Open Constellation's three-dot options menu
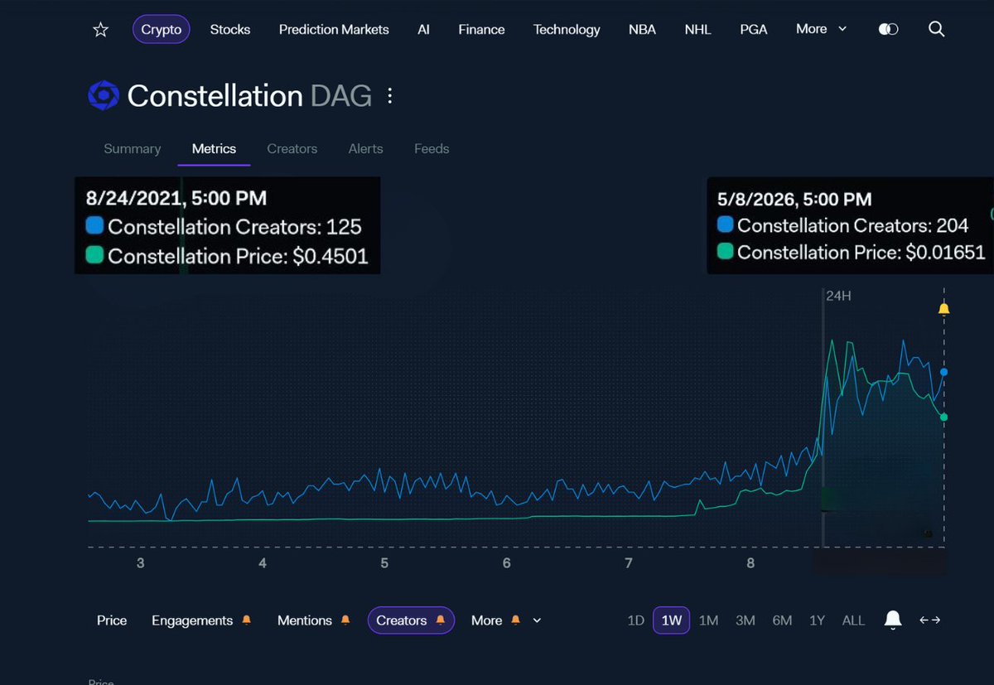994x685 pixels. click(x=389, y=96)
